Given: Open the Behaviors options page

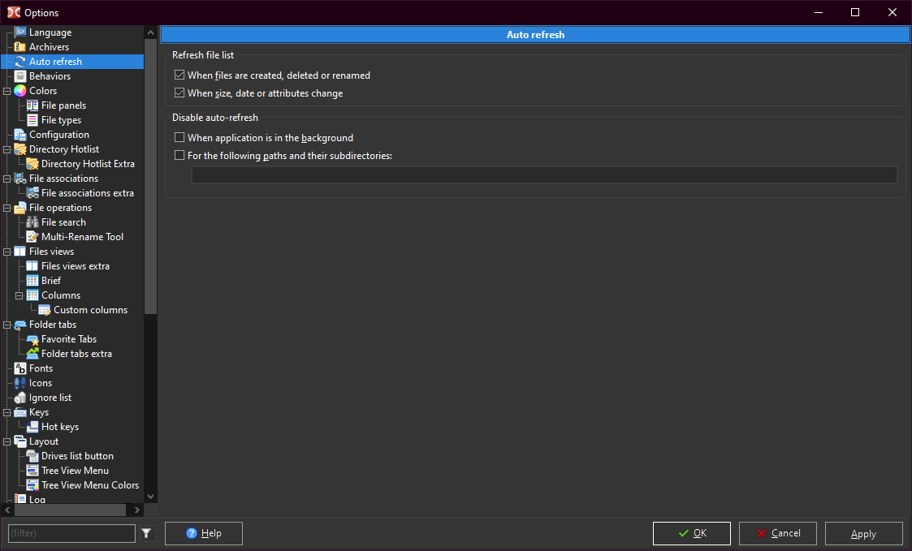Looking at the screenshot, I should (x=50, y=76).
